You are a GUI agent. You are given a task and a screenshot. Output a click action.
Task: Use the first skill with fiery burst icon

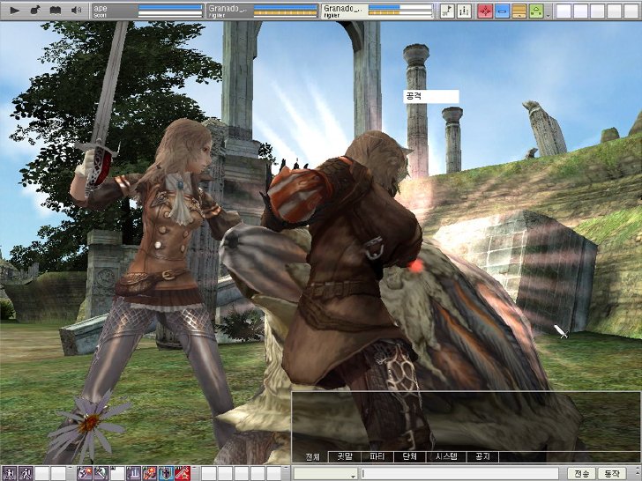click(85, 473)
